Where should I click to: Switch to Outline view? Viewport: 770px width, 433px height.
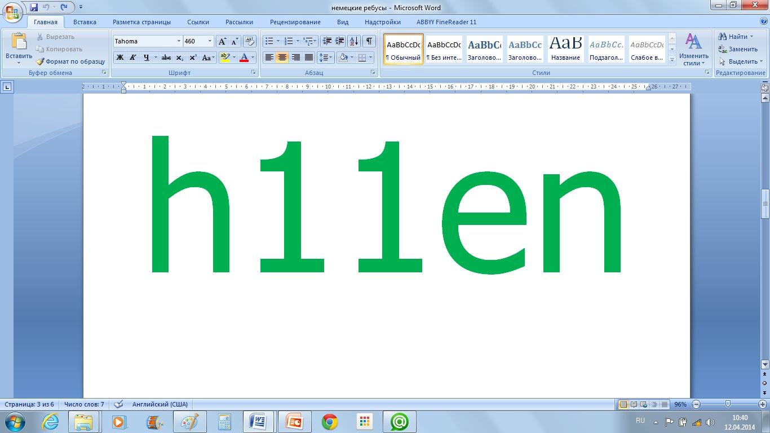tap(654, 404)
